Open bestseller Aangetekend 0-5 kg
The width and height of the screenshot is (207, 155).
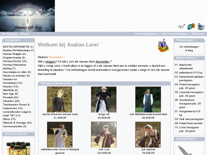coord(190,113)
